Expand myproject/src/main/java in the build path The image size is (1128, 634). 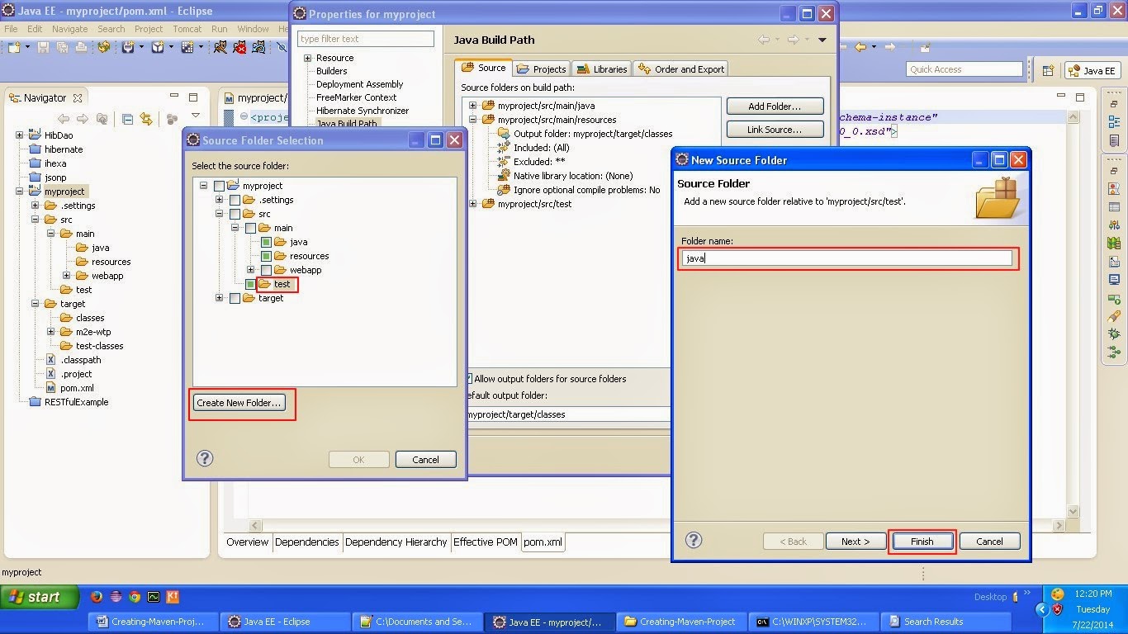(x=472, y=105)
